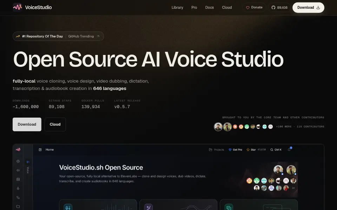
Task: Click the Star 43,638 button in preview
Action: click(256, 149)
